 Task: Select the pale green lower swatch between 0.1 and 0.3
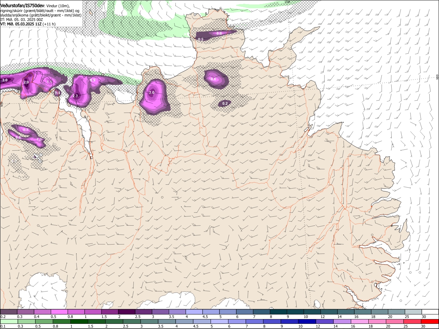click(9, 321)
